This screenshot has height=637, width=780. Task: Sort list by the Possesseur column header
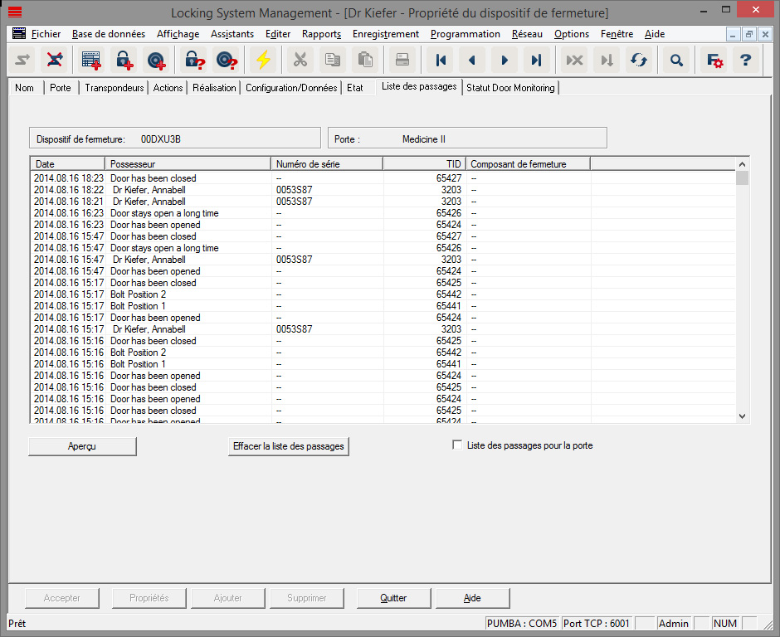click(x=188, y=164)
